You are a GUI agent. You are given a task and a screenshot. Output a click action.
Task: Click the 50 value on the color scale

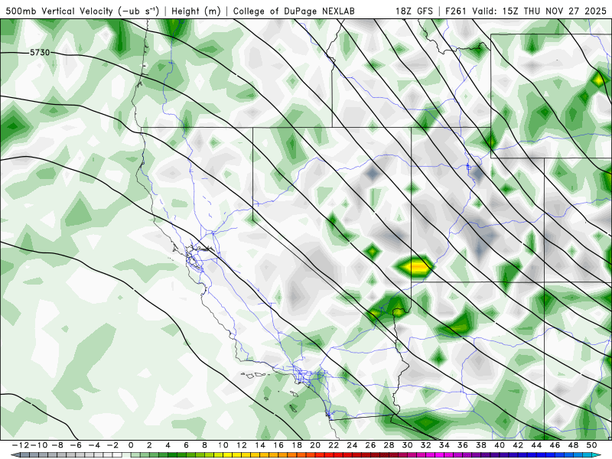click(x=591, y=445)
